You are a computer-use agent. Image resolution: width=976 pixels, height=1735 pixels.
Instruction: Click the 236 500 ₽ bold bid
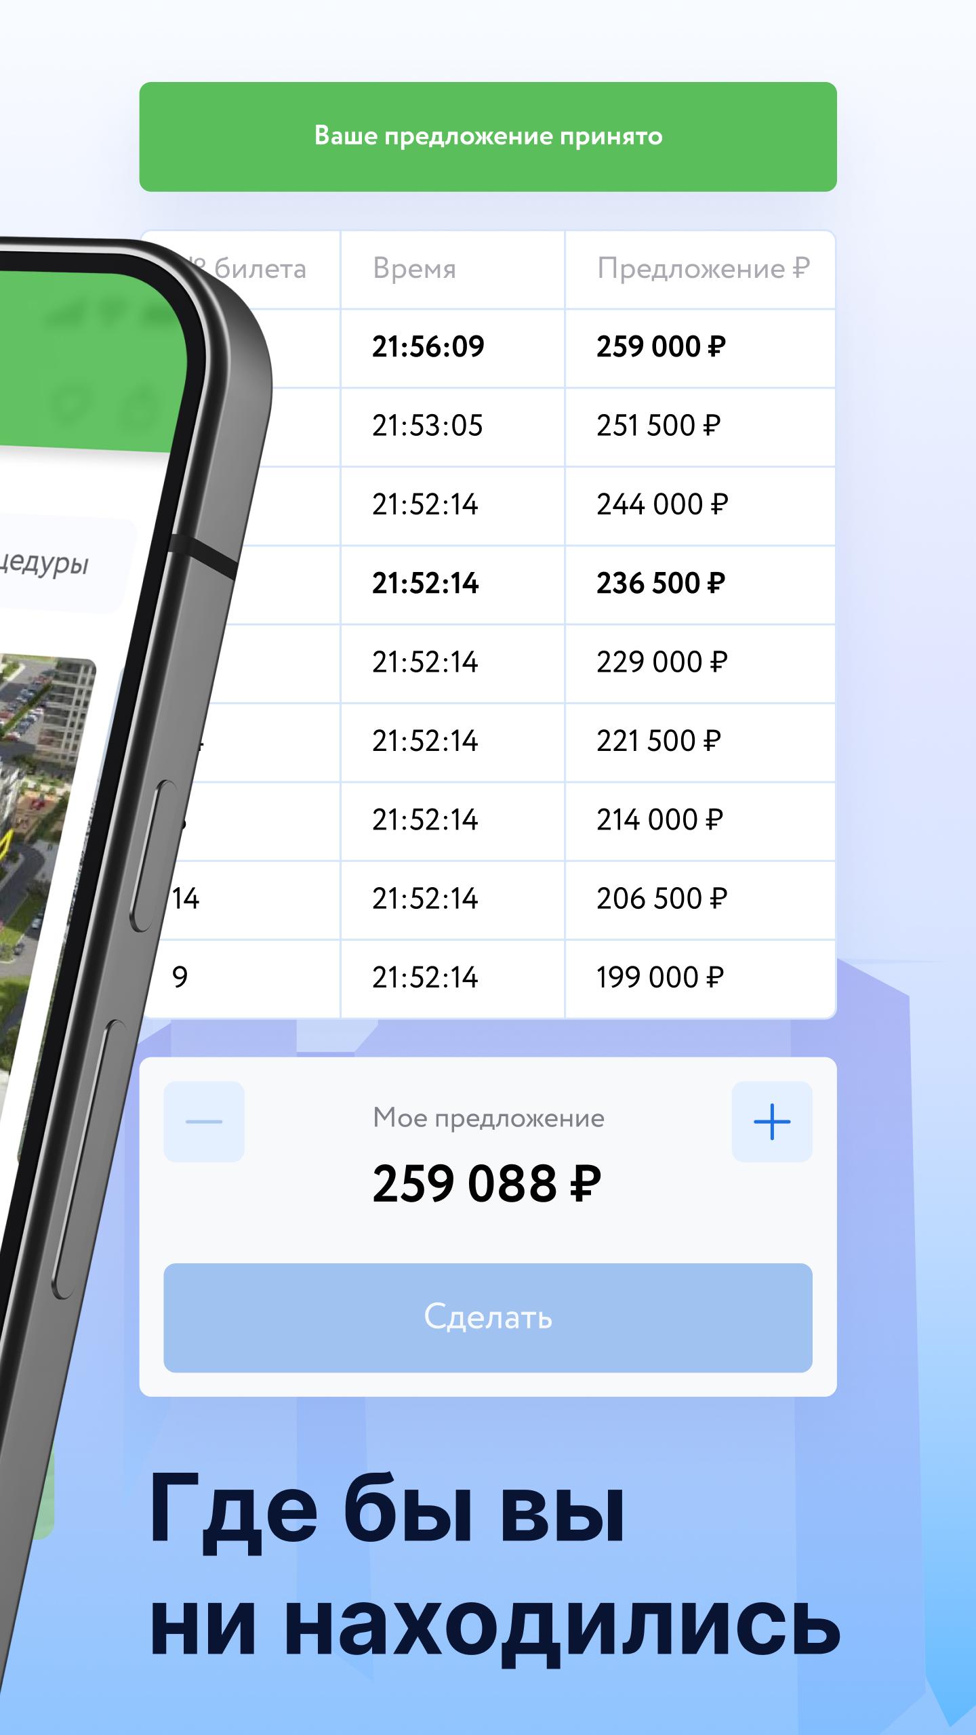pos(661,584)
